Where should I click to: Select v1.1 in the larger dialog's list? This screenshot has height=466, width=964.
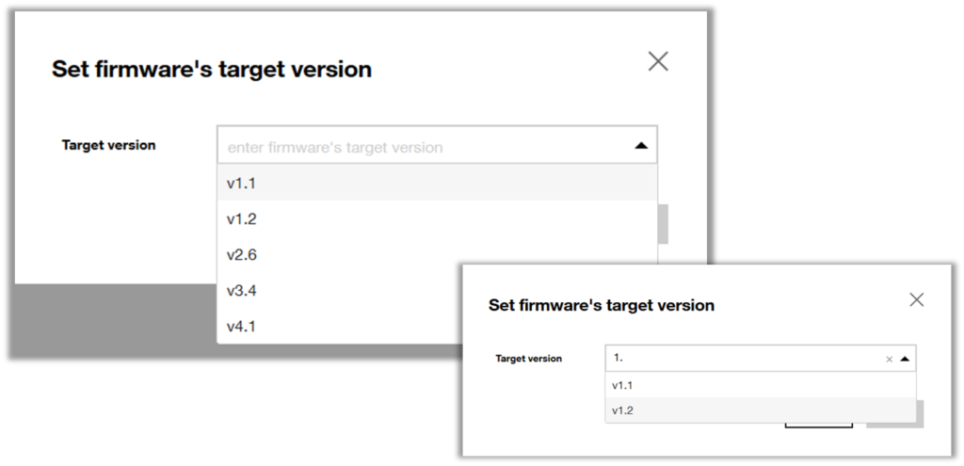click(437, 183)
